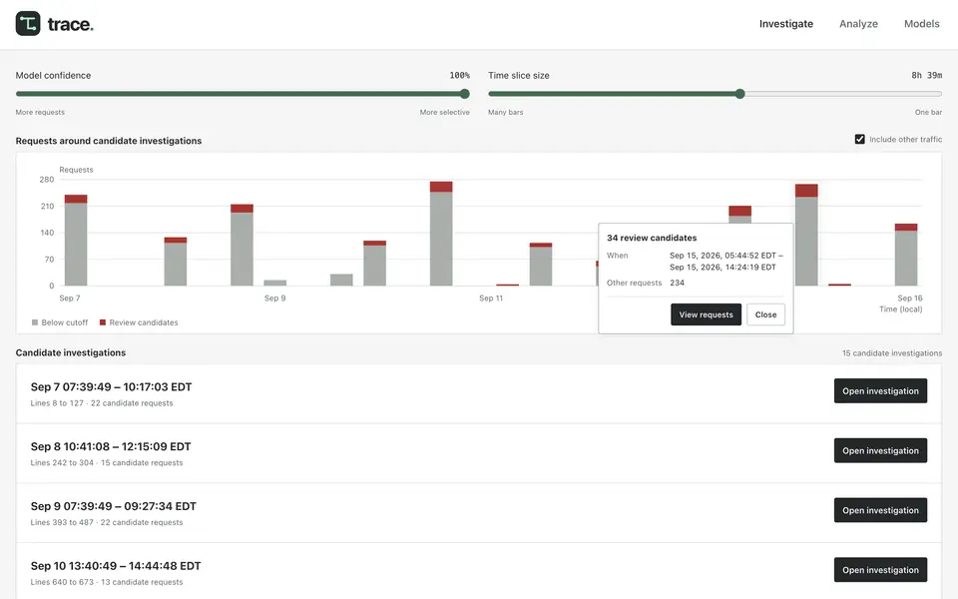Click '15 candidate investigations' count text
Image resolution: width=958 pixels, height=599 pixels.
891,353
